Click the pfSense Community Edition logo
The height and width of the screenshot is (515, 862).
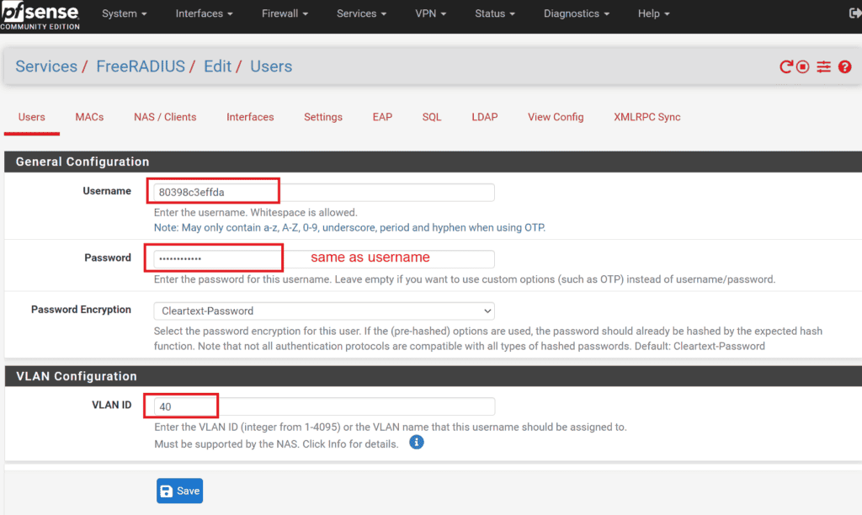pos(40,15)
